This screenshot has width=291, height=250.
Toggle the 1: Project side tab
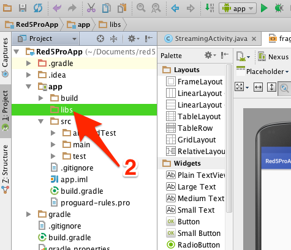pyautogui.click(x=6, y=111)
